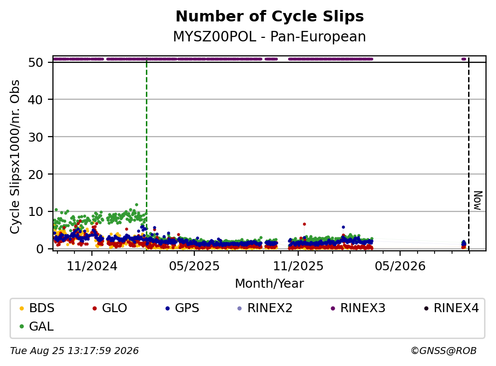Click the BDS yellow legend marker

[21, 308]
